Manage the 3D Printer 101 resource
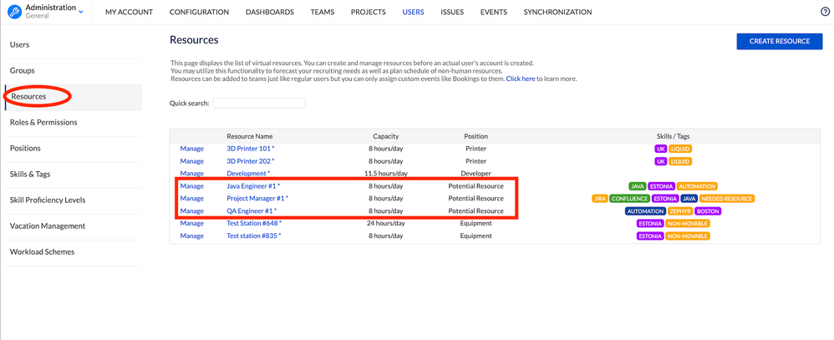The image size is (834, 340). [x=192, y=149]
